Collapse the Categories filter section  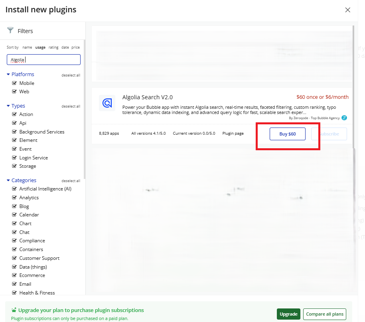coord(8,181)
